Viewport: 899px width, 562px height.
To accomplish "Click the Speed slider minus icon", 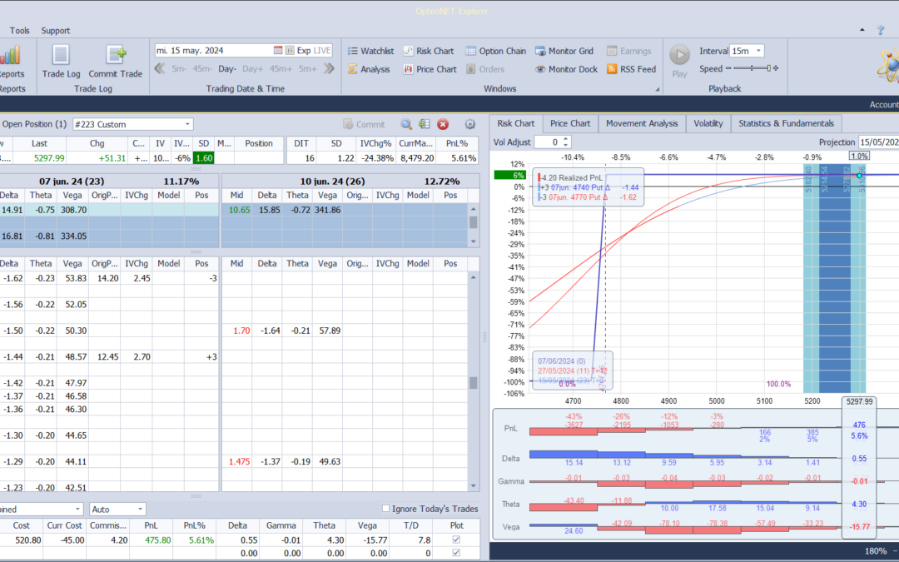I will (728, 68).
